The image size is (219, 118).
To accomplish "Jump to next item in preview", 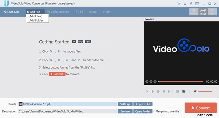I will coord(169,91).
